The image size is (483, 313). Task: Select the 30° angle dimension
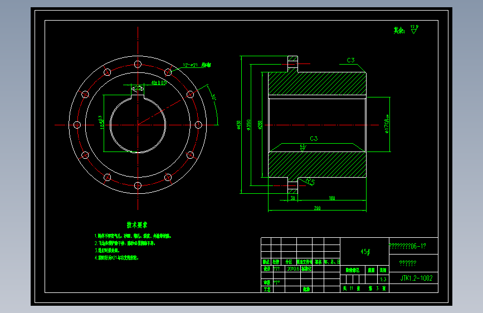click(214, 96)
